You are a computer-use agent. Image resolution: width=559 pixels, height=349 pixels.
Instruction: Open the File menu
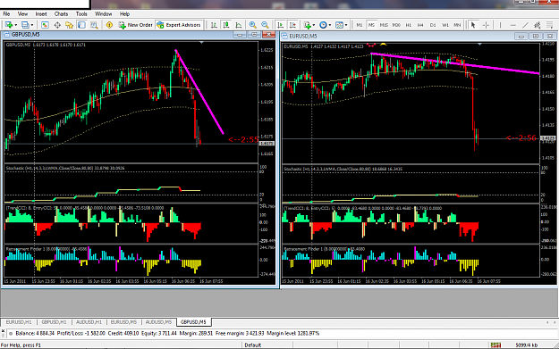[6, 14]
